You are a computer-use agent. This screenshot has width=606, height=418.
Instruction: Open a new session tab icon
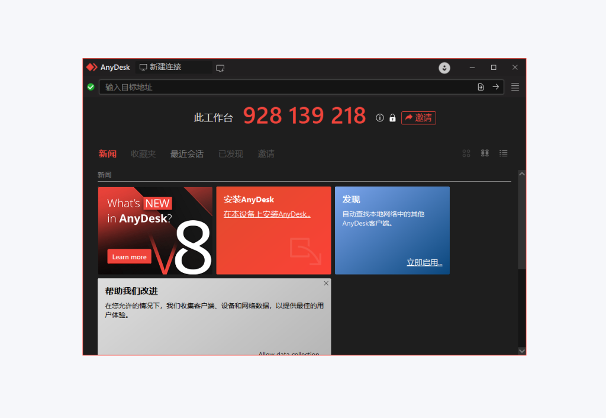tap(220, 68)
